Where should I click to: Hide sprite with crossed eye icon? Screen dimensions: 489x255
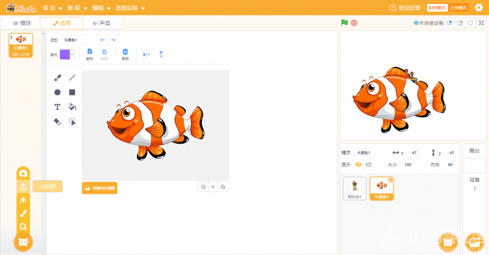pos(368,165)
